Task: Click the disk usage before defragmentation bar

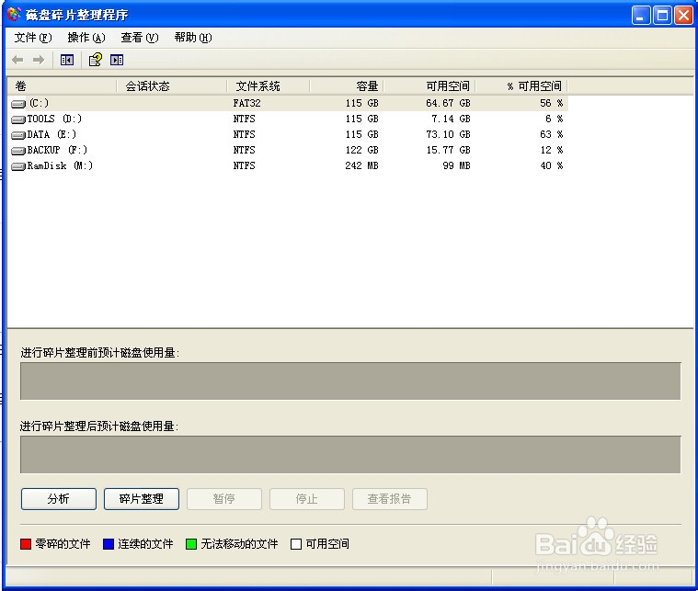Action: click(x=350, y=381)
